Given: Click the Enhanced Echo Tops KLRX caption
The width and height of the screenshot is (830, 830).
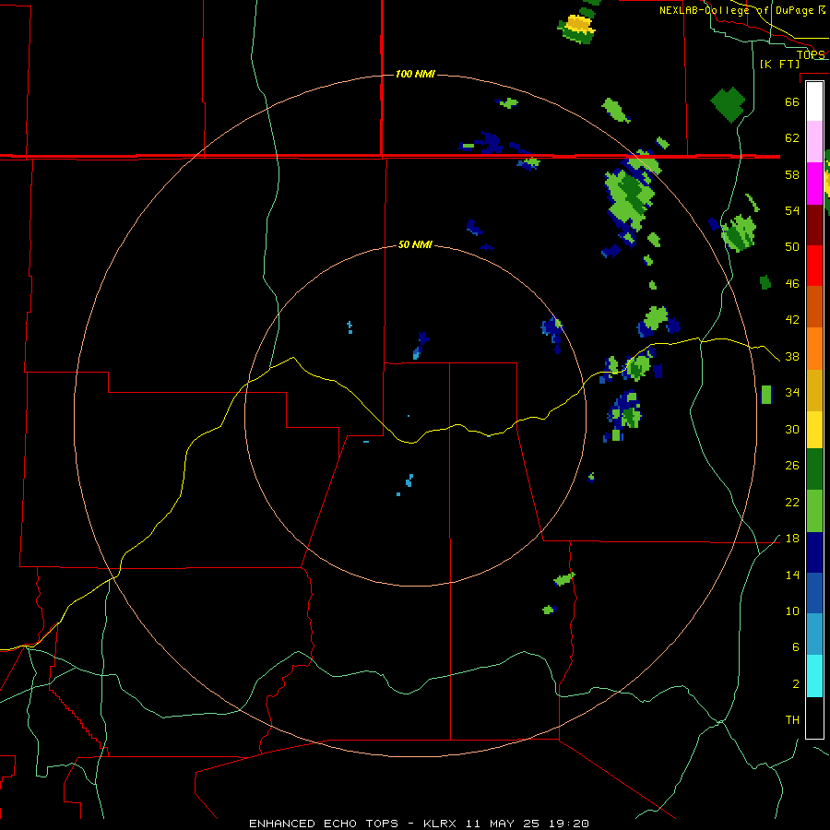Looking at the screenshot, I should point(419,824).
